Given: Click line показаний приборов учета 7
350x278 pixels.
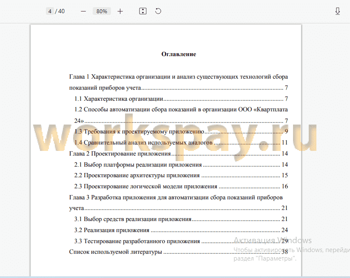Looking at the screenshot, I should click(178, 88).
